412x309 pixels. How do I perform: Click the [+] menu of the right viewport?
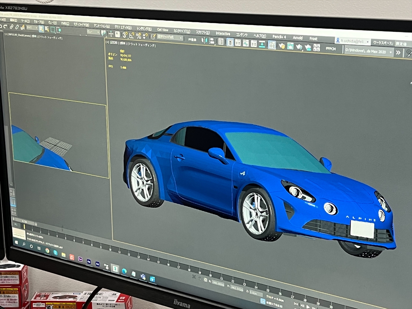coord(107,42)
